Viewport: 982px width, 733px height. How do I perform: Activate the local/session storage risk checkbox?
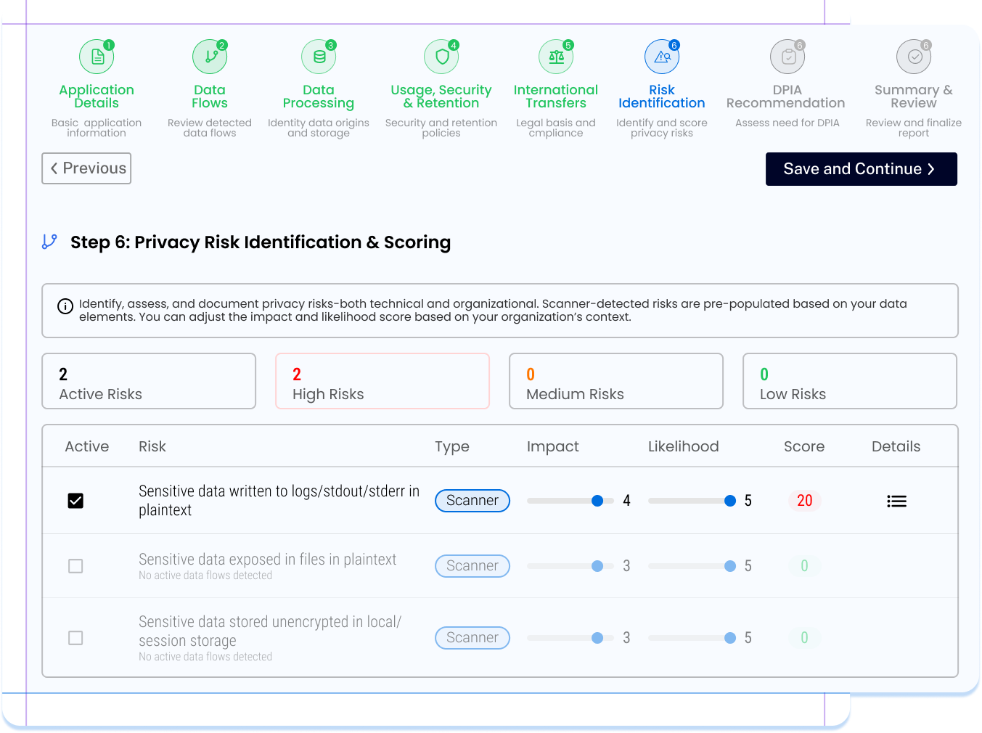click(x=75, y=638)
